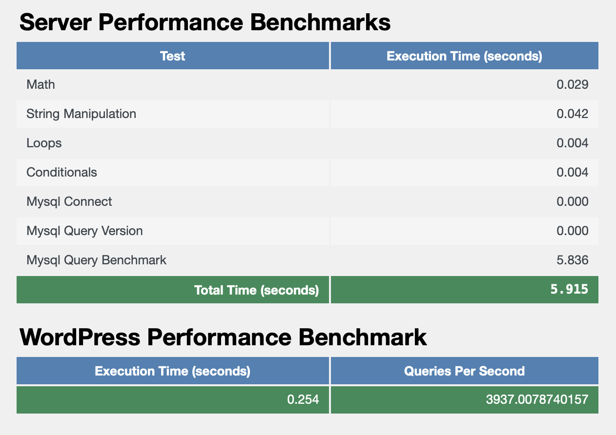Click the 0.042 execution time value

[572, 114]
